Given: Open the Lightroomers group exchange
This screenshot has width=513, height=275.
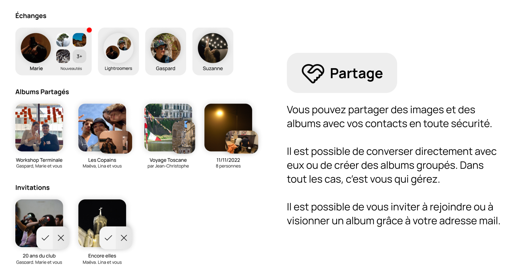Looking at the screenshot, I should point(118,51).
